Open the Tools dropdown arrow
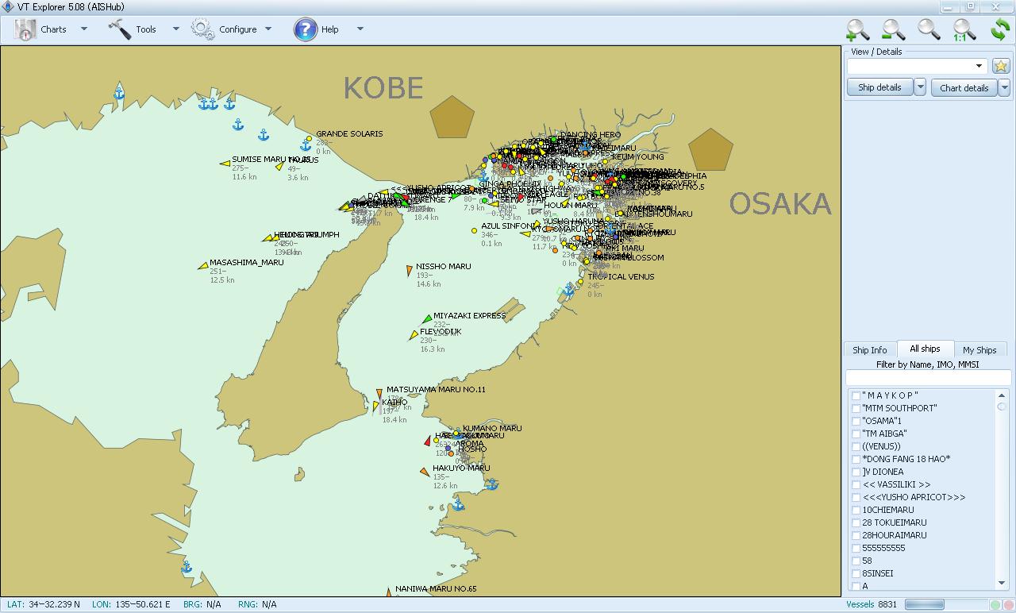 point(175,29)
